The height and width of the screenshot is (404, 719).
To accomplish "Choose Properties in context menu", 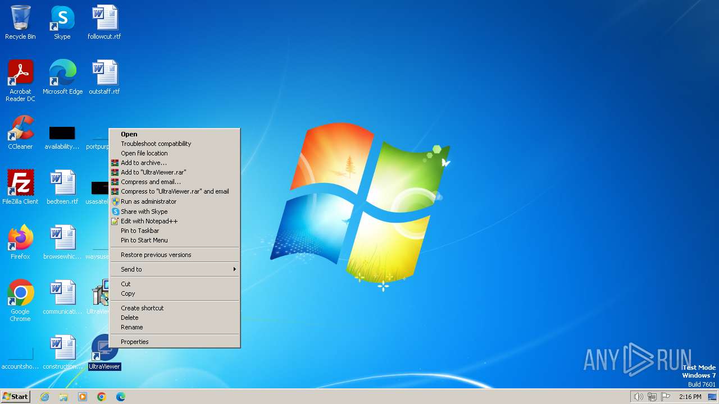I will (175, 342).
